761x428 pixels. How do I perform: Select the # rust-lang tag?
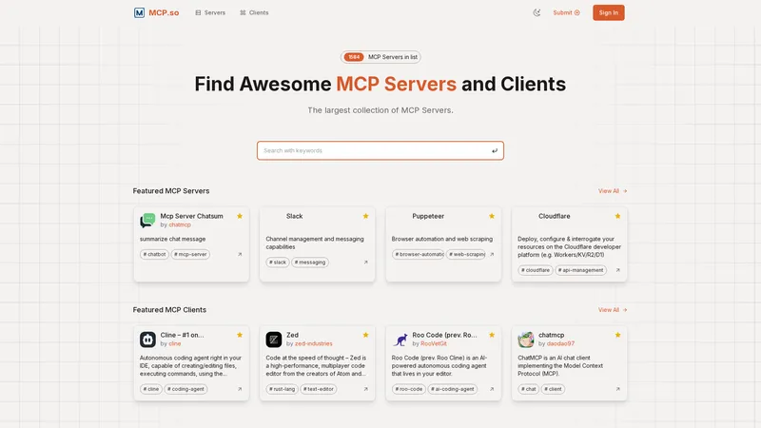click(282, 389)
